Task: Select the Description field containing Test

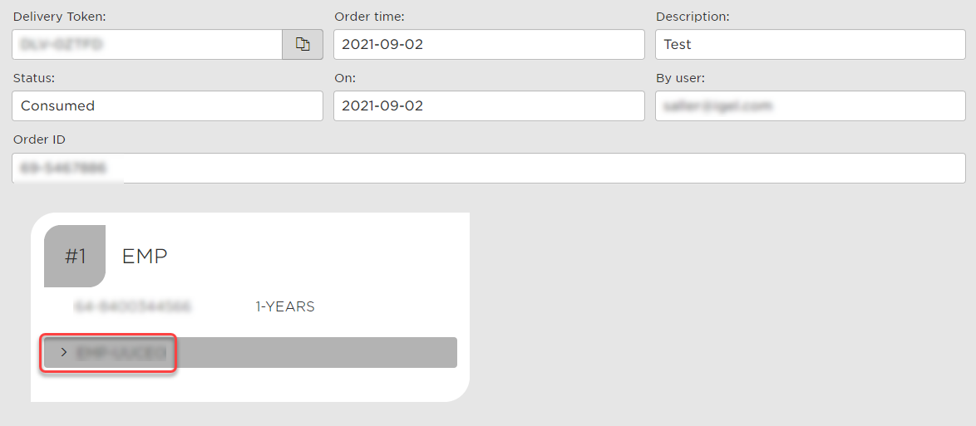Action: 810,45
